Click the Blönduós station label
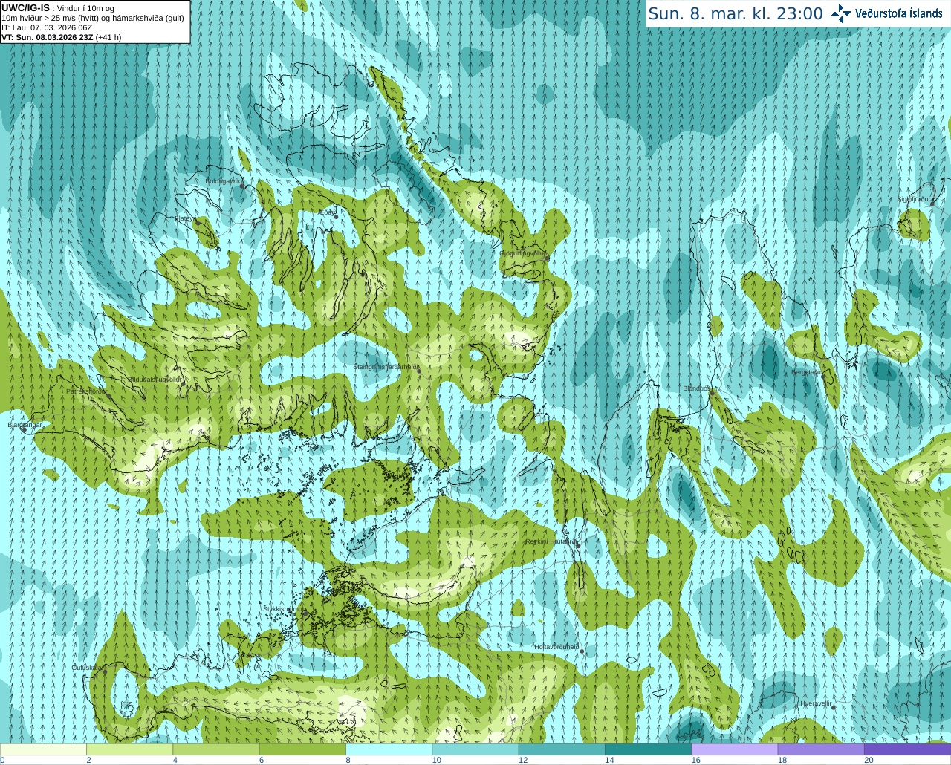Image resolution: width=951 pixels, height=765 pixels. click(x=698, y=388)
